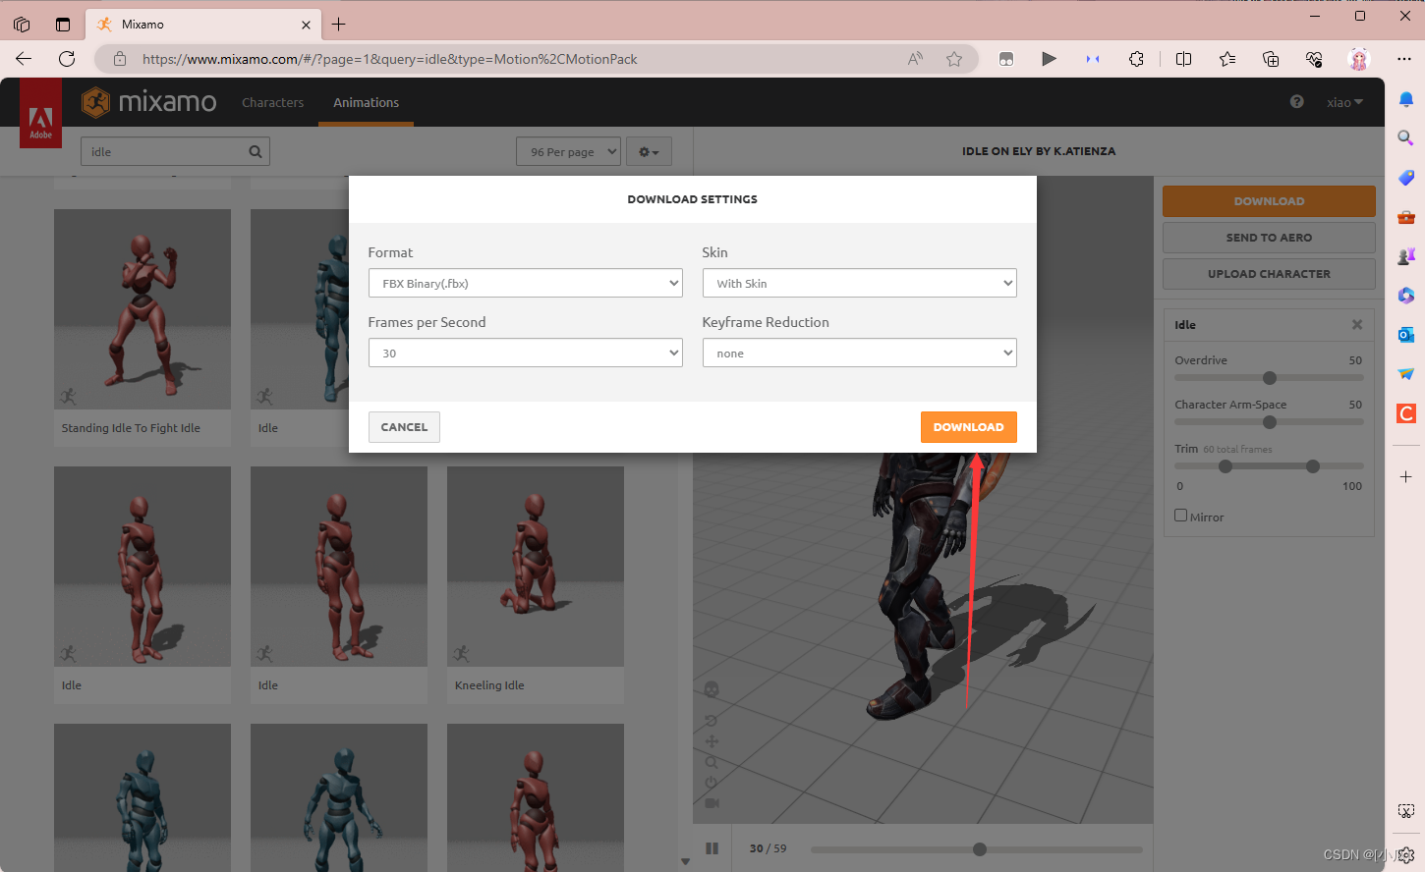Open split screen icon in toolbar

(1183, 59)
